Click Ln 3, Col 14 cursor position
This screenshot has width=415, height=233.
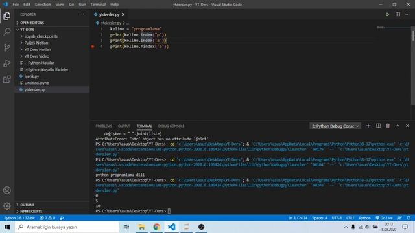[x=298, y=218]
